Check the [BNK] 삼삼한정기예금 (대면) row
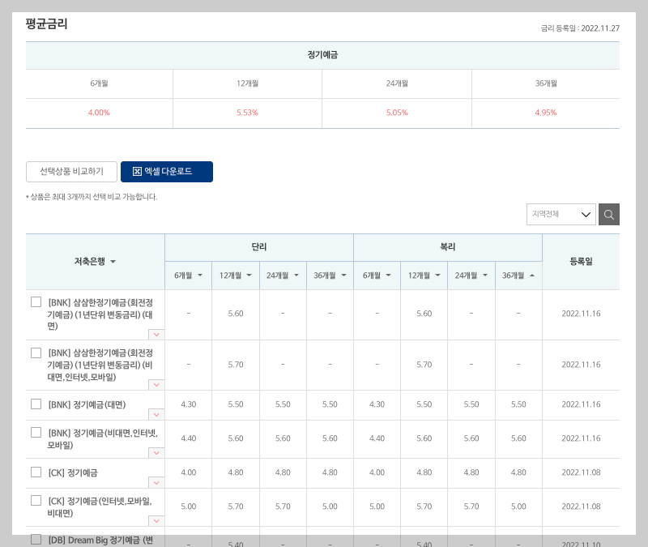The width and height of the screenshot is (648, 547). tap(36, 302)
